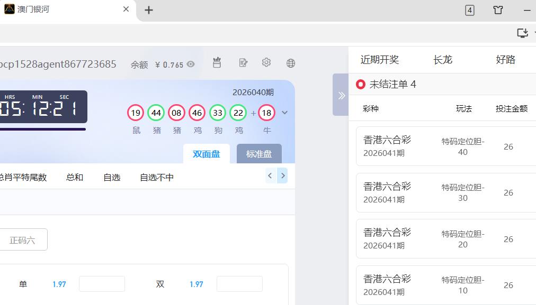The height and width of the screenshot is (305, 536).
Task: Click the chip stack icon beside balance
Action: point(217,63)
